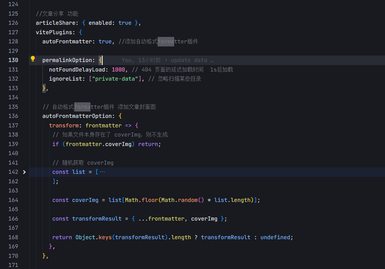385x269 pixels.
Task: Click the 1000 value on line 131
Action: coord(118,69)
